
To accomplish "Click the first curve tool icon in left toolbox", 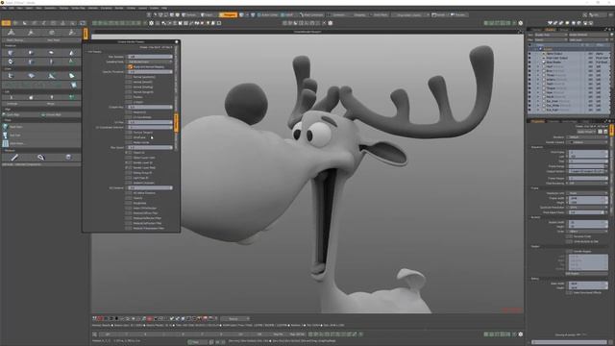I will (x=11, y=75).
